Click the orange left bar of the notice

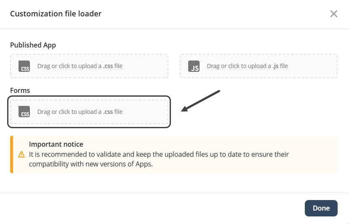point(12,154)
